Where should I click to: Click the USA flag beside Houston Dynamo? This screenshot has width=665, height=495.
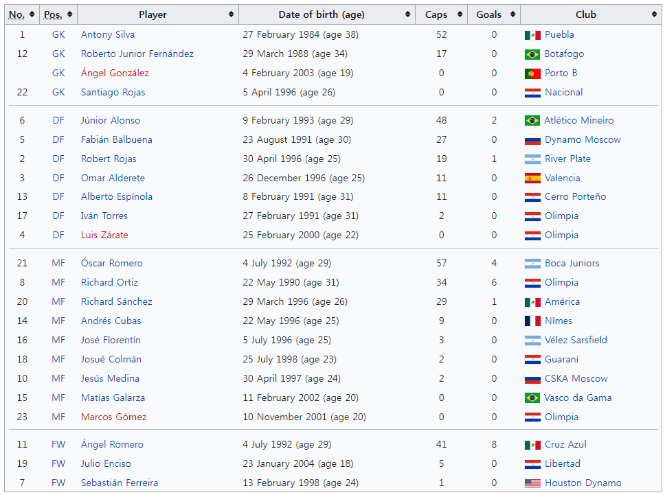[x=532, y=483]
